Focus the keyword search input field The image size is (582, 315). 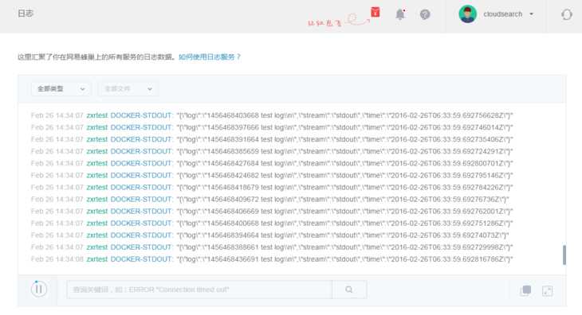[x=199, y=290]
